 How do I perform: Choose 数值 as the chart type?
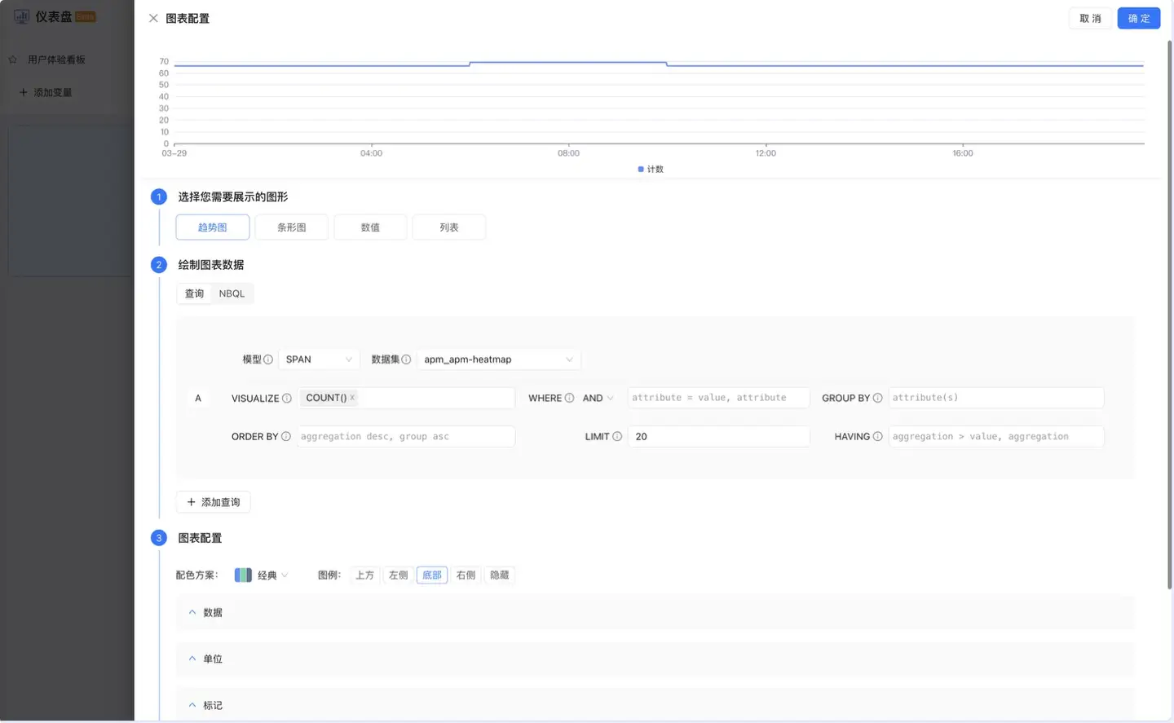tap(370, 227)
